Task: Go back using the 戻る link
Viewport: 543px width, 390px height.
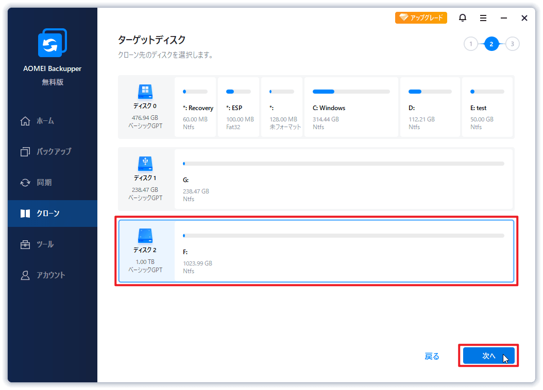Action: [432, 356]
